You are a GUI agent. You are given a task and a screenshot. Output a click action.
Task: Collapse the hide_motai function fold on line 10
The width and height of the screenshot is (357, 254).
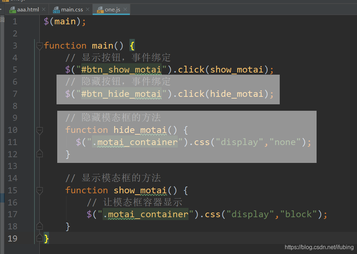click(x=40, y=130)
